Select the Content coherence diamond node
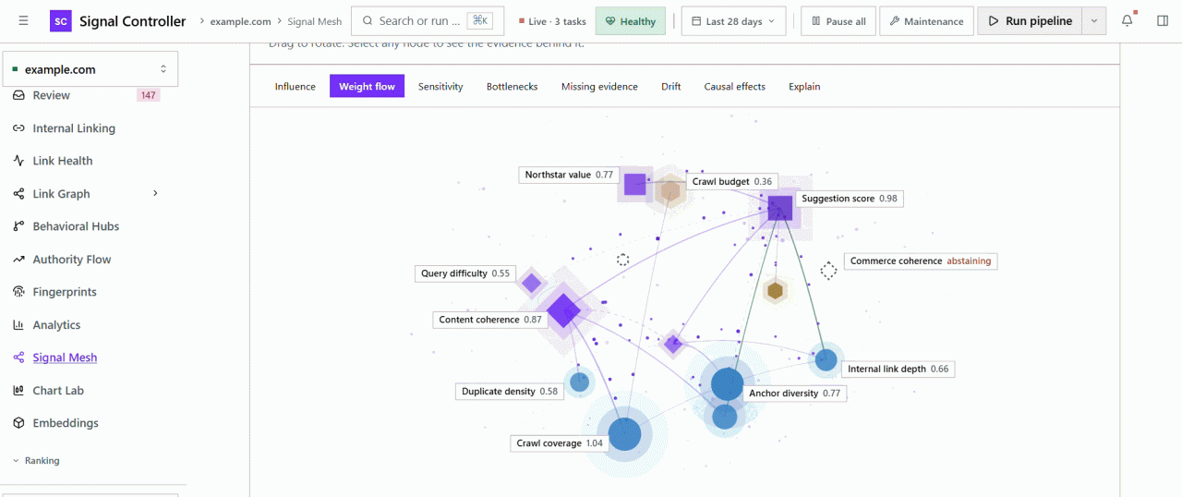The image size is (1182, 497). (563, 311)
